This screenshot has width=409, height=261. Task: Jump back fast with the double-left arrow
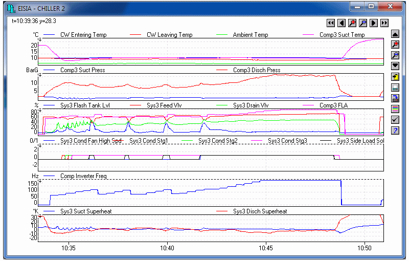(x=331, y=23)
